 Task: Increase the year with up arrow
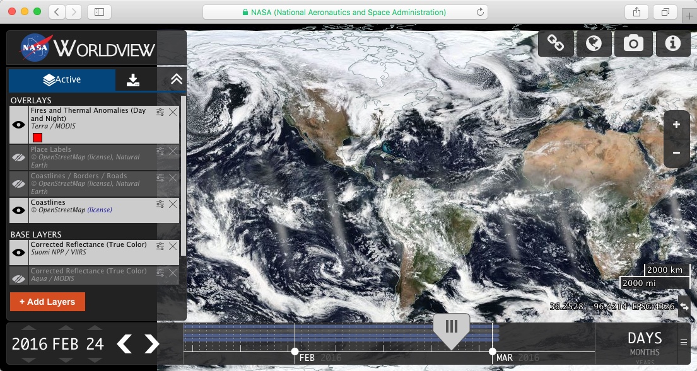point(29,328)
